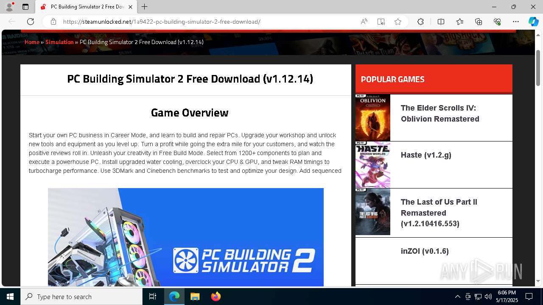Add this page to favorites star

tap(398, 22)
